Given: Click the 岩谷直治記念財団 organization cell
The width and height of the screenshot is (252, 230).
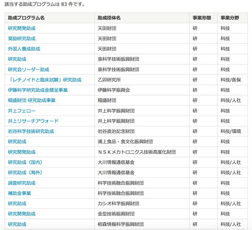Looking at the screenshot, I should point(142,131).
